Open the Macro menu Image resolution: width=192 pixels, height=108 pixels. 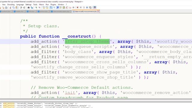(x=41, y=4)
